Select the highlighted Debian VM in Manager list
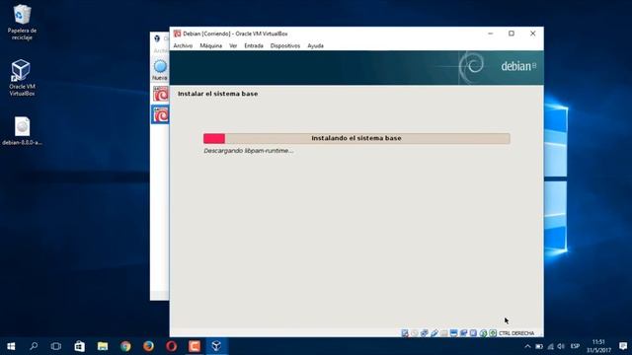 pos(160,114)
